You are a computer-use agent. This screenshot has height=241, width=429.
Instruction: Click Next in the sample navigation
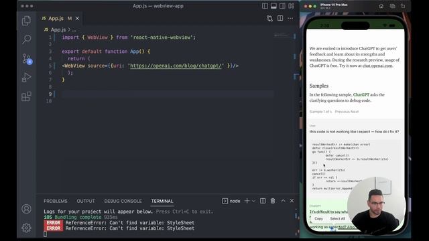pyautogui.click(x=355, y=112)
